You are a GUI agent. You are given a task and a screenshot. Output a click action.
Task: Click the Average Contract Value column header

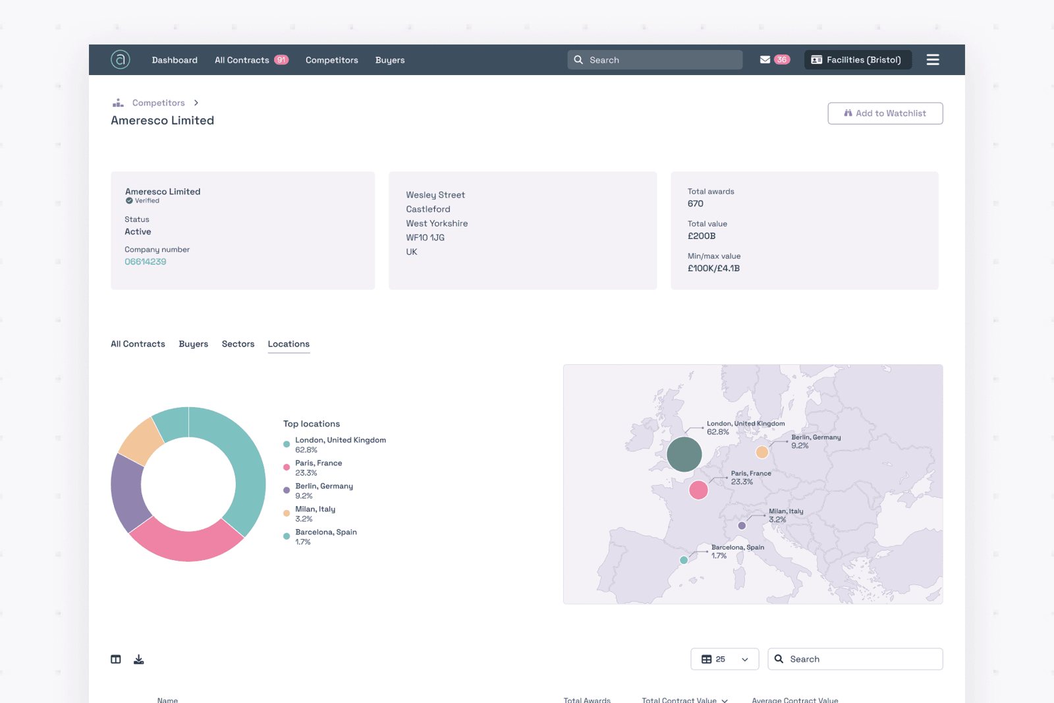point(795,700)
